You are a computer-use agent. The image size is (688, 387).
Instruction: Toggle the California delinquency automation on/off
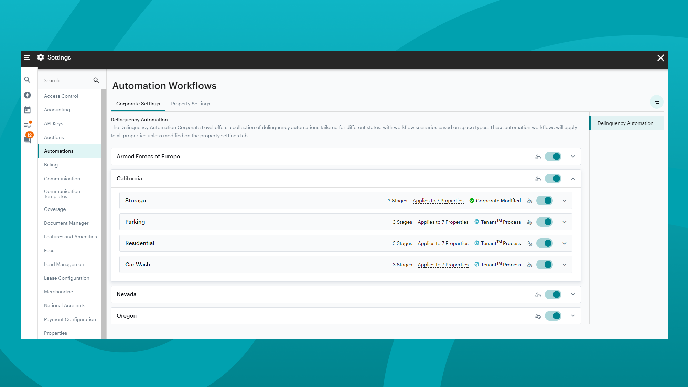tap(553, 179)
